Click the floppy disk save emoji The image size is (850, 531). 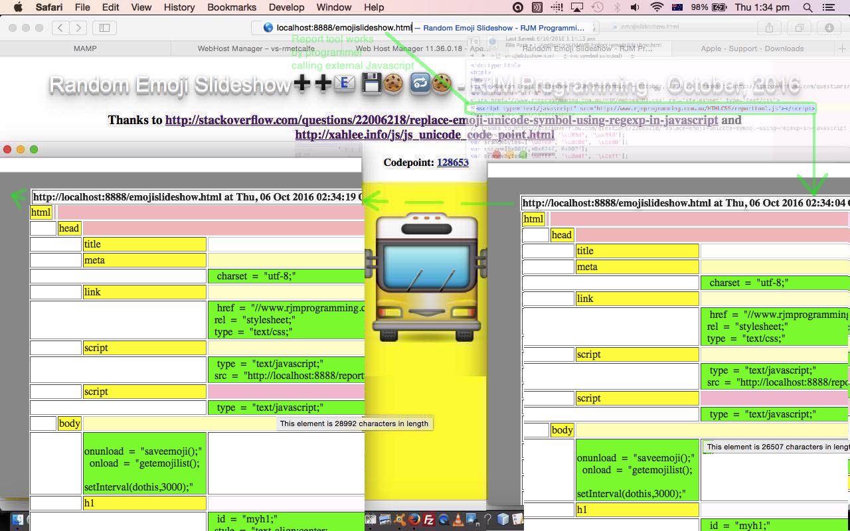(x=372, y=84)
